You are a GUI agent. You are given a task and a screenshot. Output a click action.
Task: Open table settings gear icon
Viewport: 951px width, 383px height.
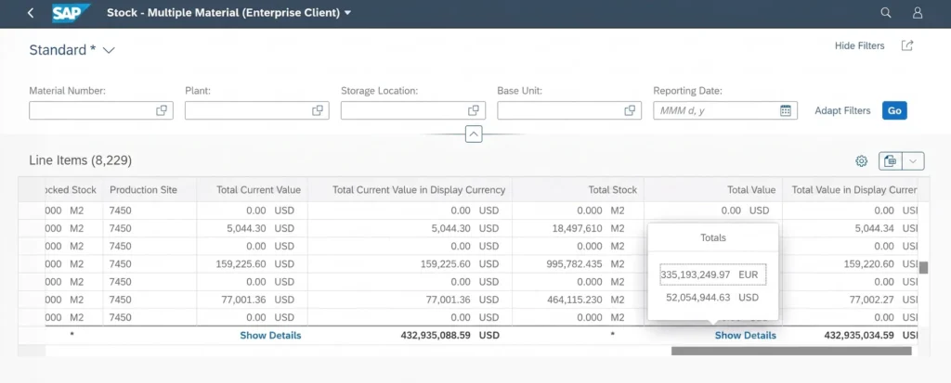click(x=861, y=160)
